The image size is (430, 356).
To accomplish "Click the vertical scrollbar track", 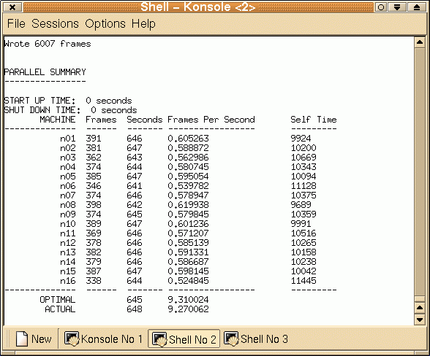I will [x=420, y=172].
